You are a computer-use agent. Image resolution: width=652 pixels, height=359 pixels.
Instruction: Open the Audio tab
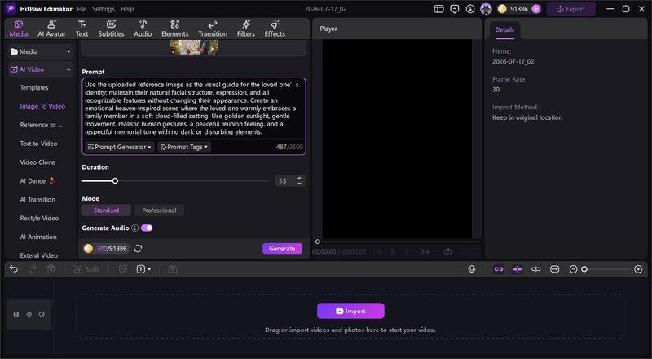(143, 29)
